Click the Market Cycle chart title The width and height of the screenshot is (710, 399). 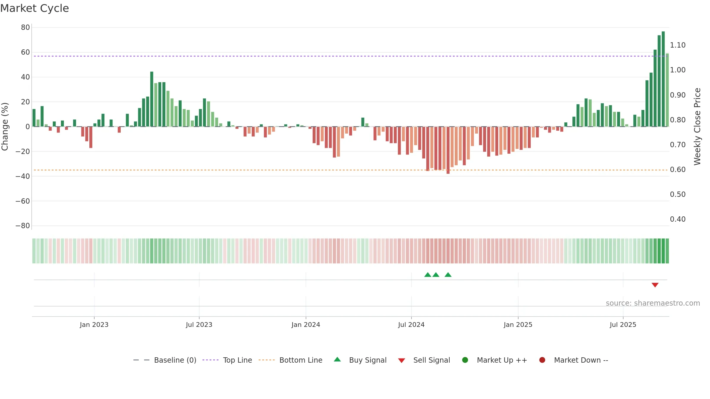pyautogui.click(x=35, y=8)
